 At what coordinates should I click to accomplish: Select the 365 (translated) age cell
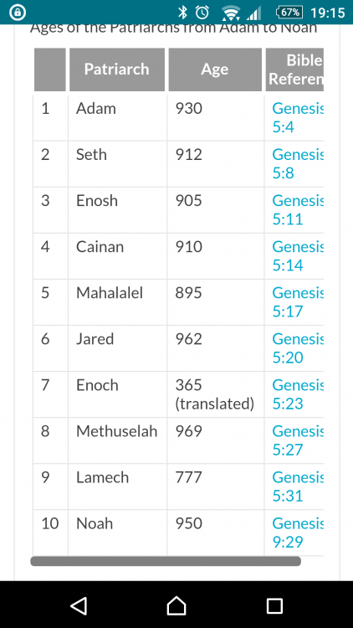click(x=215, y=394)
